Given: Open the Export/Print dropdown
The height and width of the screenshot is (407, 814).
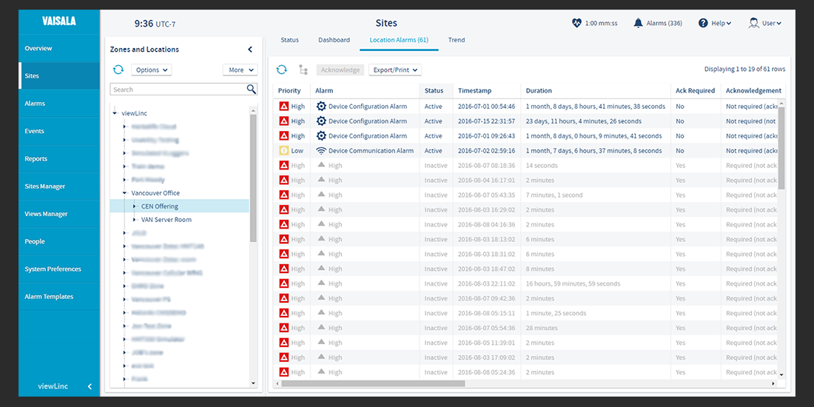Looking at the screenshot, I should 394,70.
